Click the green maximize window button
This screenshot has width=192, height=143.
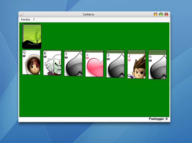[161, 14]
